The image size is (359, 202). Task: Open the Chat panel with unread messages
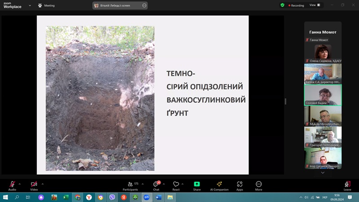[x=156, y=186]
